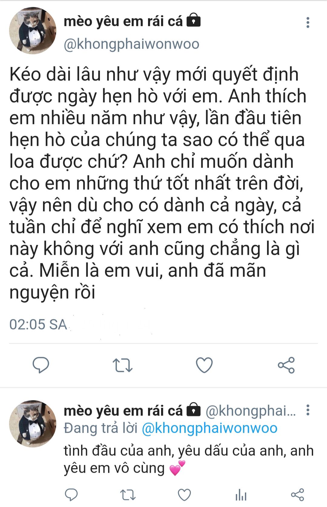327x507 pixels.
Task: Open reply tweet's three-dot overflow menu
Action: coord(308,410)
